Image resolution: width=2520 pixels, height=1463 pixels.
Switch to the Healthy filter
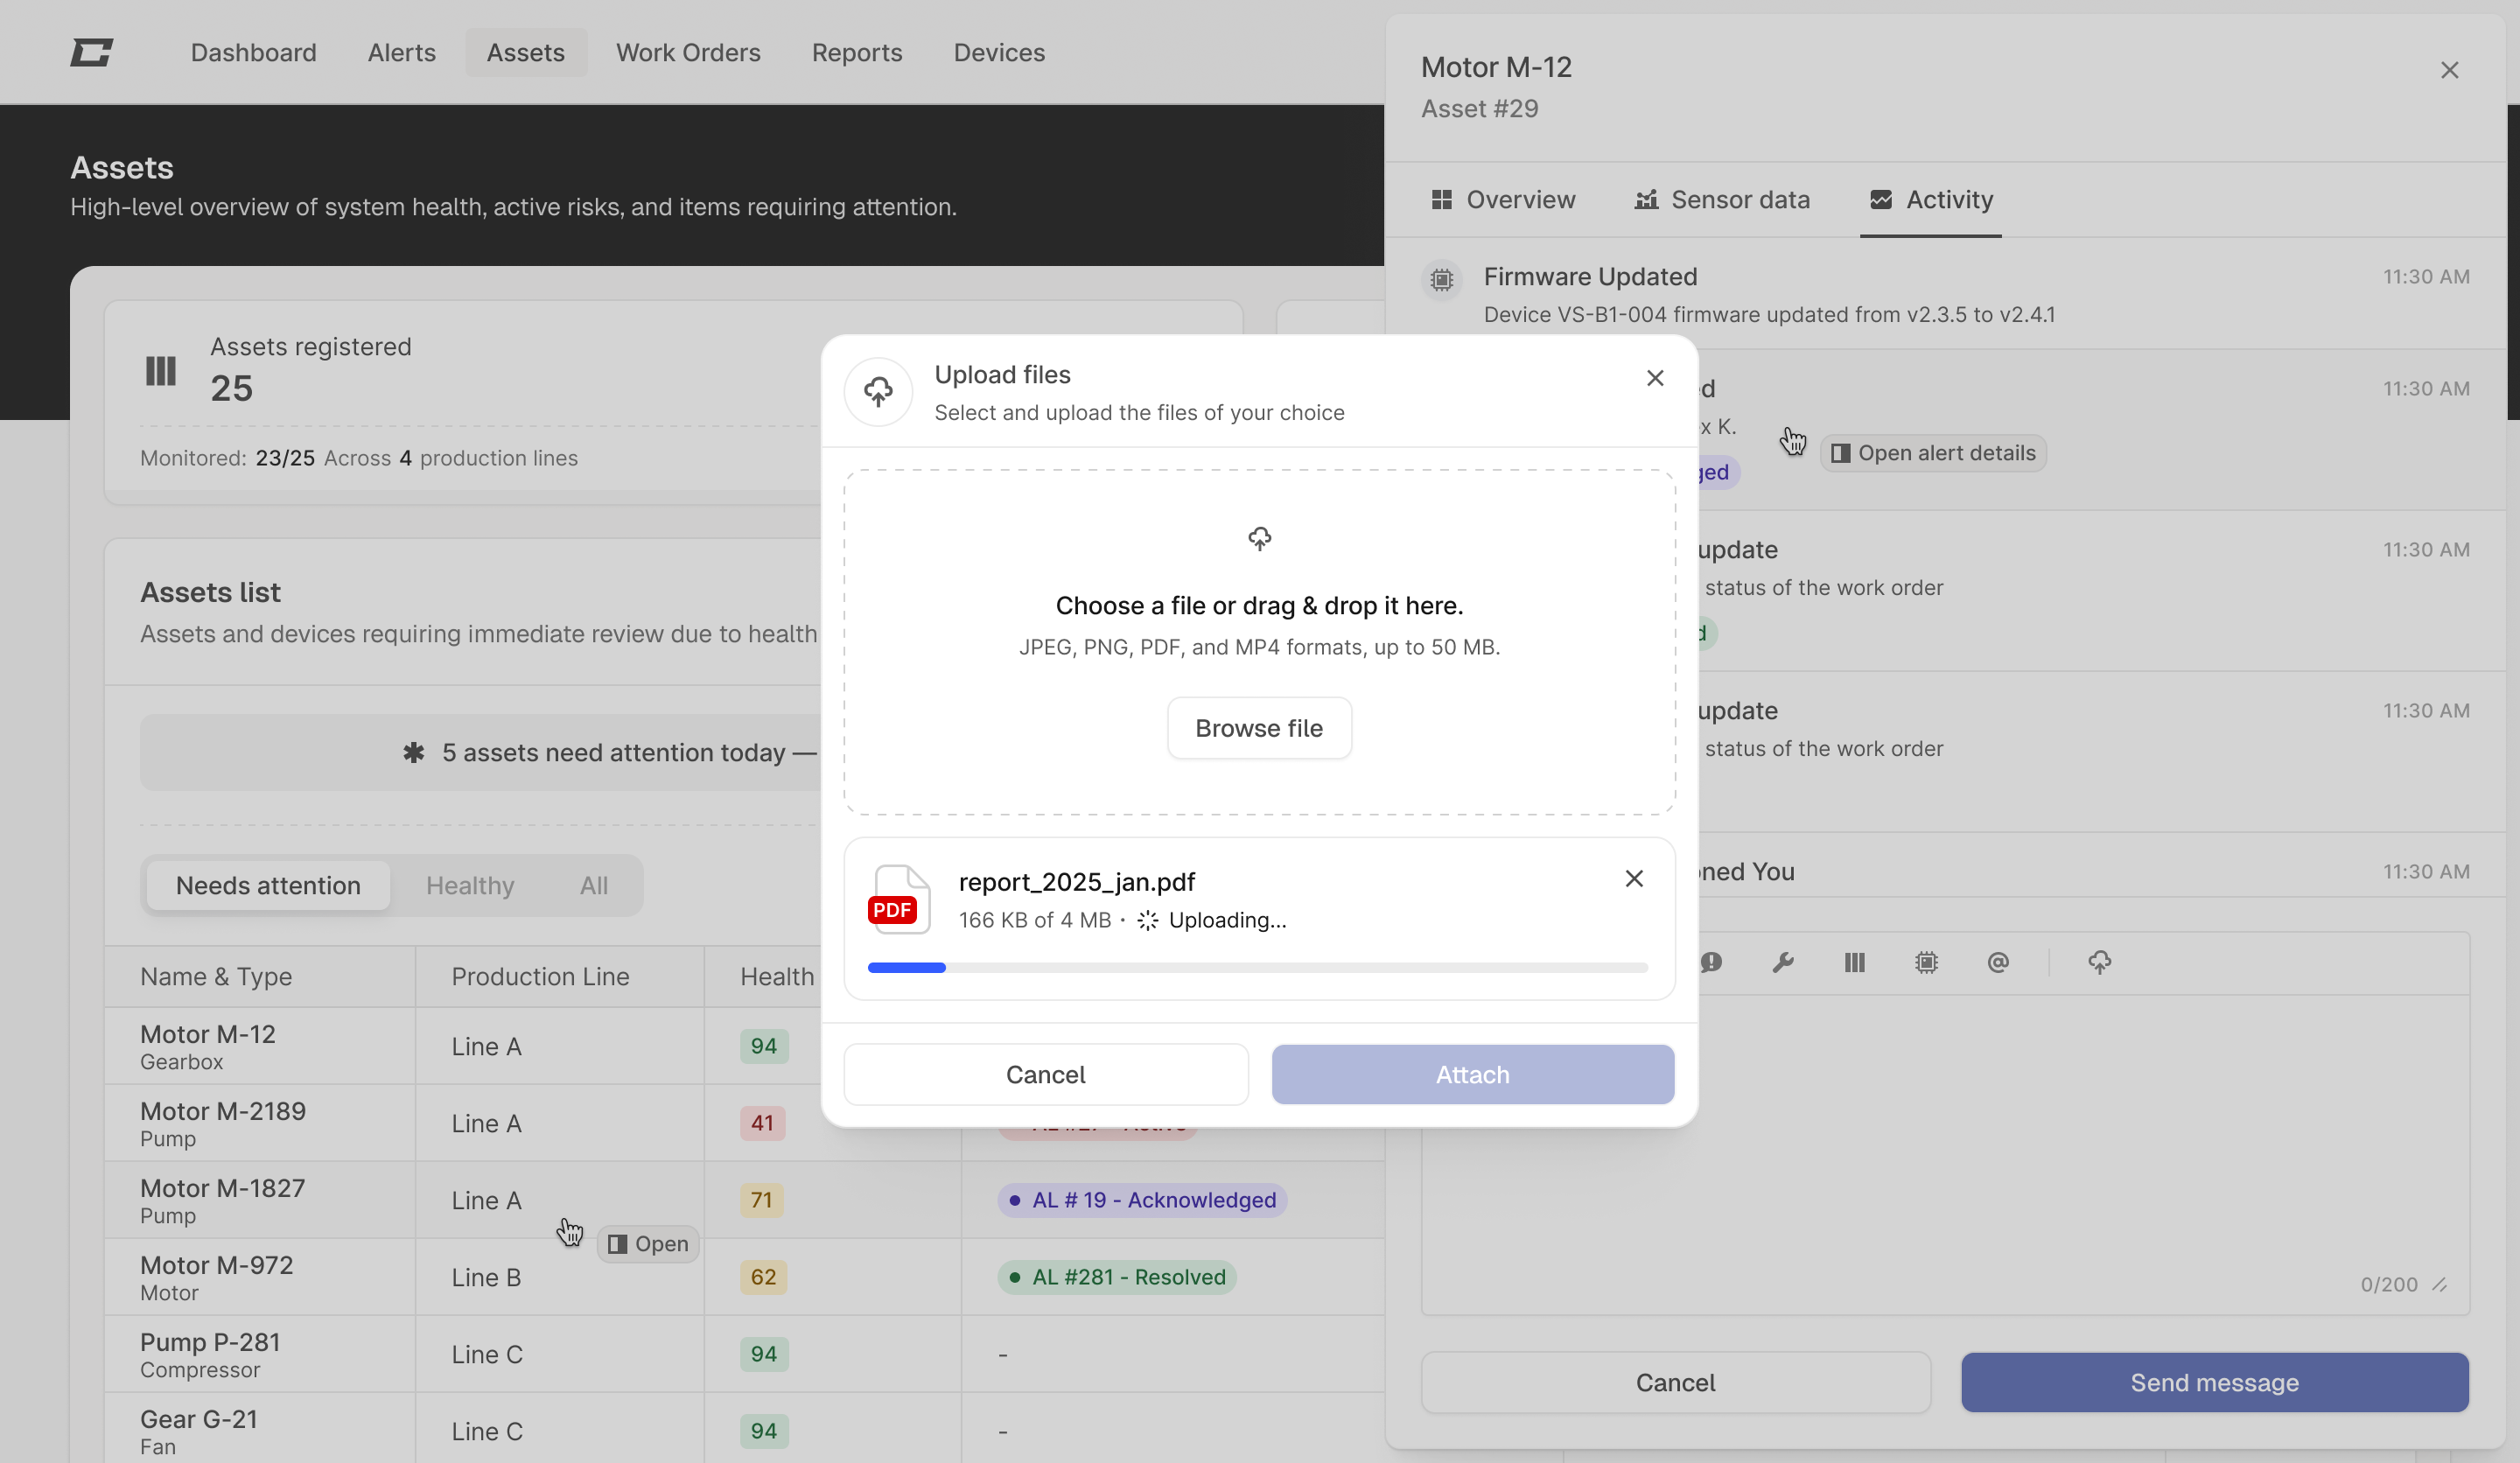pyautogui.click(x=470, y=885)
